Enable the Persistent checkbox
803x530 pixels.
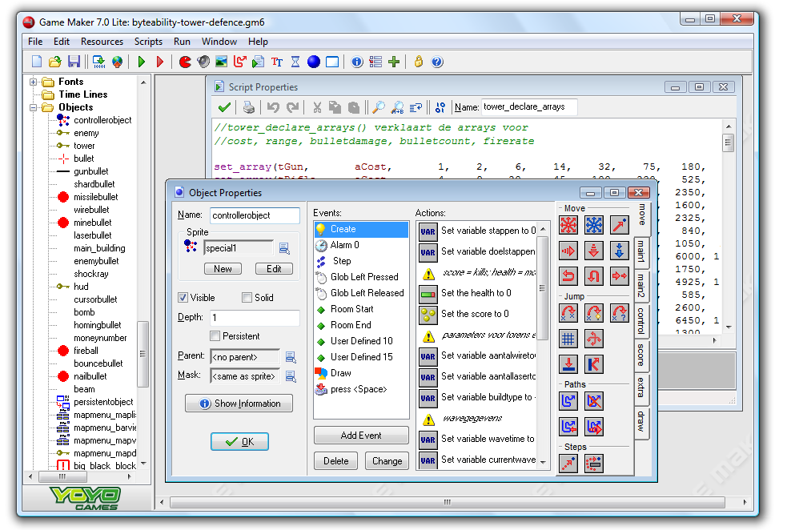coord(215,336)
